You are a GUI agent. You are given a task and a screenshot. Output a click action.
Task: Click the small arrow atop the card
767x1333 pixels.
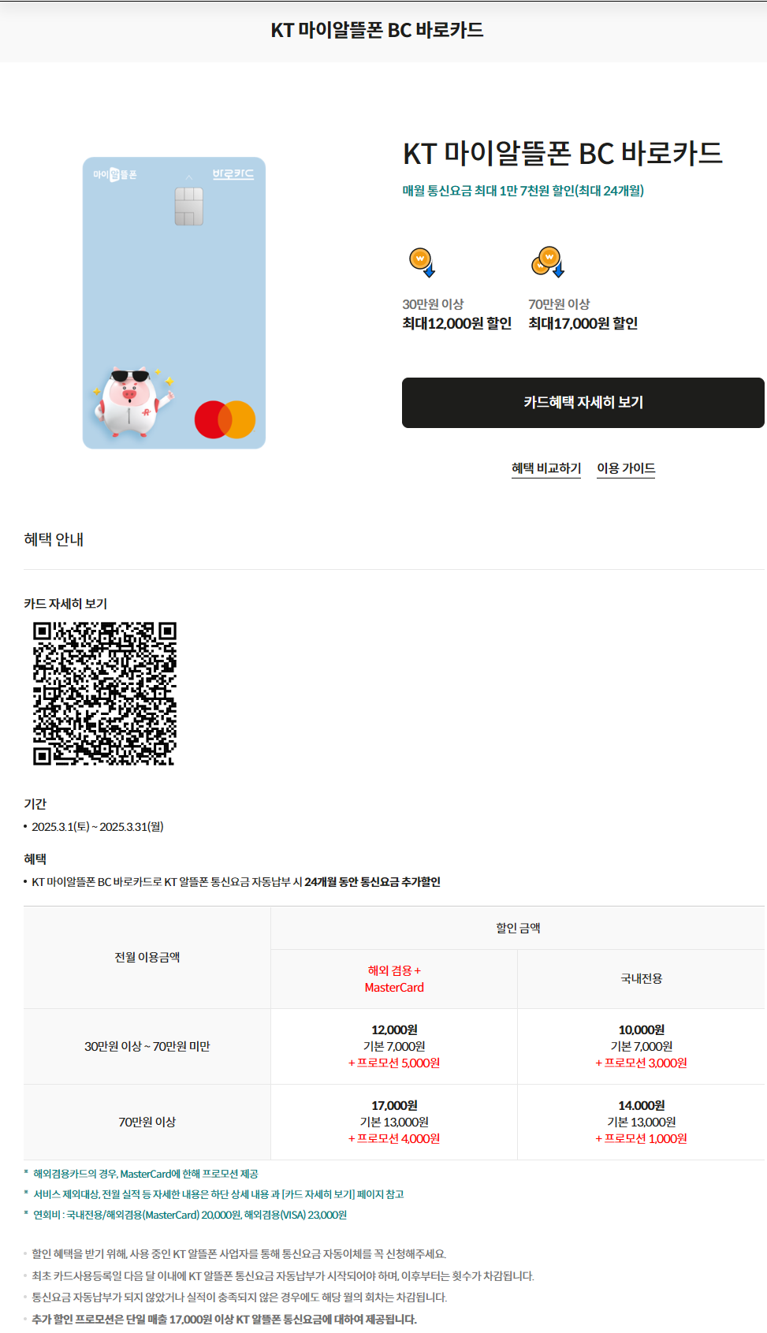[x=189, y=177]
